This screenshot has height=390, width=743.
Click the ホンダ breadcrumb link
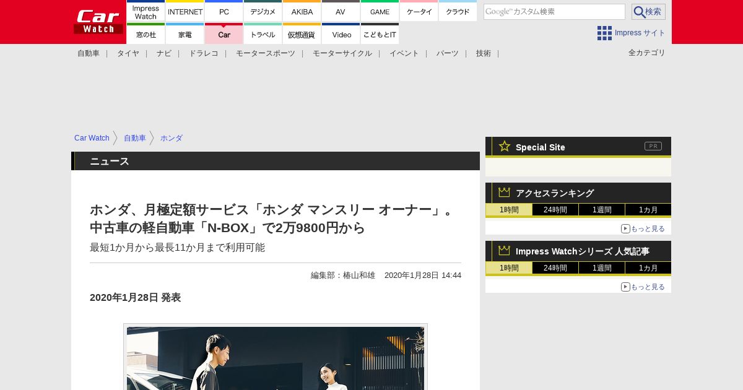point(172,138)
